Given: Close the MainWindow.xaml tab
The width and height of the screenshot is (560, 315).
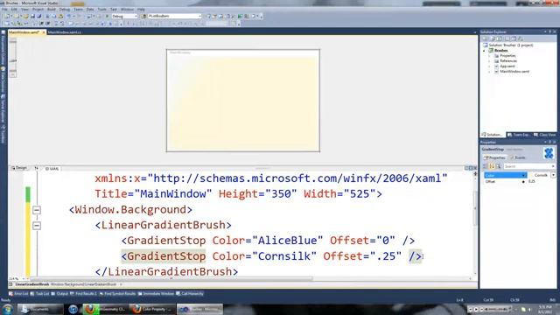Looking at the screenshot, I should [44, 32].
